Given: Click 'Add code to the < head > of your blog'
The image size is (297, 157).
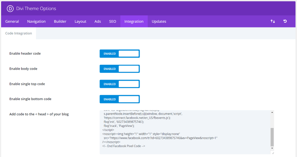Looking at the screenshot, I should coord(39,114).
